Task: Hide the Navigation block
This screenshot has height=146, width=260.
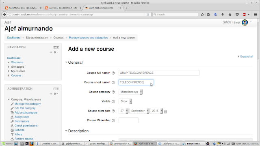Action: point(54,47)
